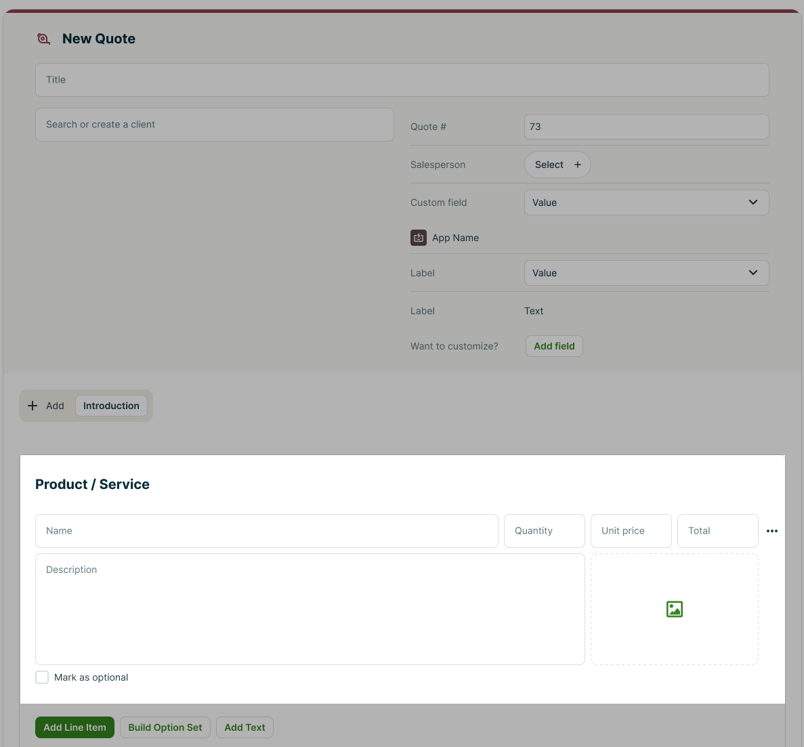Open the Label Value dropdown

point(646,273)
